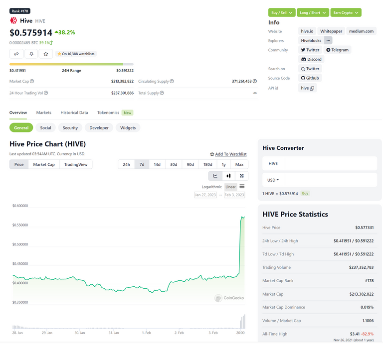Image resolution: width=383 pixels, height=344 pixels.
Task: Open Twitter community link
Action: tap(310, 50)
